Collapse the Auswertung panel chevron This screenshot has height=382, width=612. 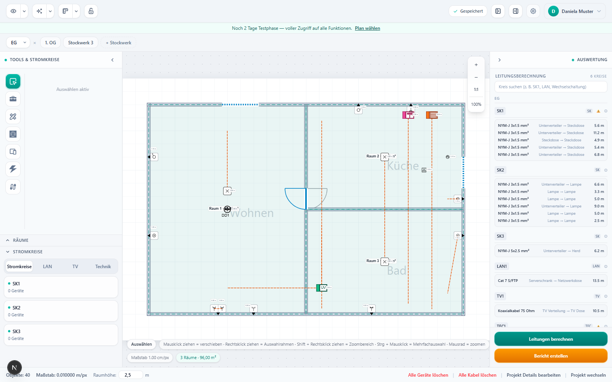coord(500,60)
